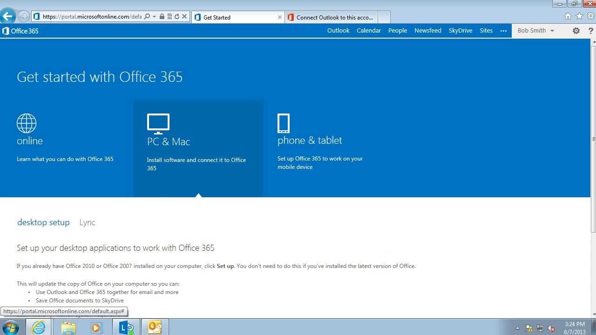Click the monitor icon for PC & Mac
The width and height of the screenshot is (596, 335).
coord(158,124)
